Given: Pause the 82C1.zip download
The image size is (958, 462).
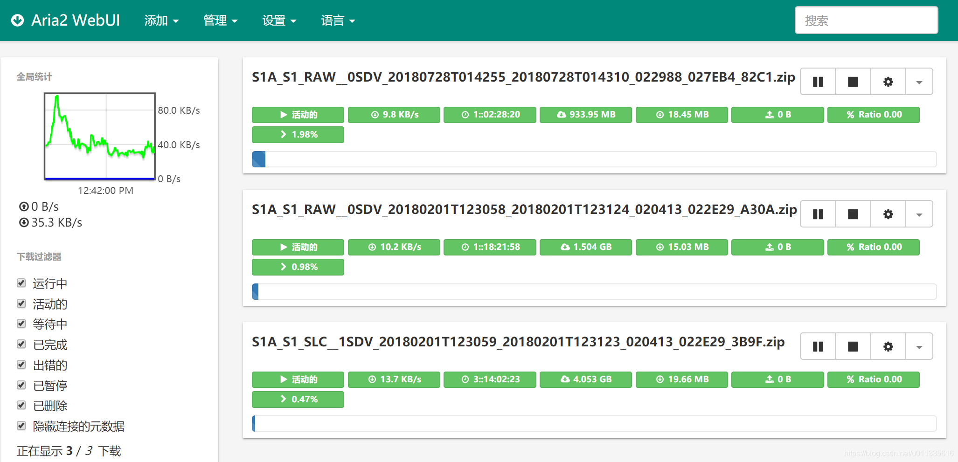Looking at the screenshot, I should tap(818, 82).
